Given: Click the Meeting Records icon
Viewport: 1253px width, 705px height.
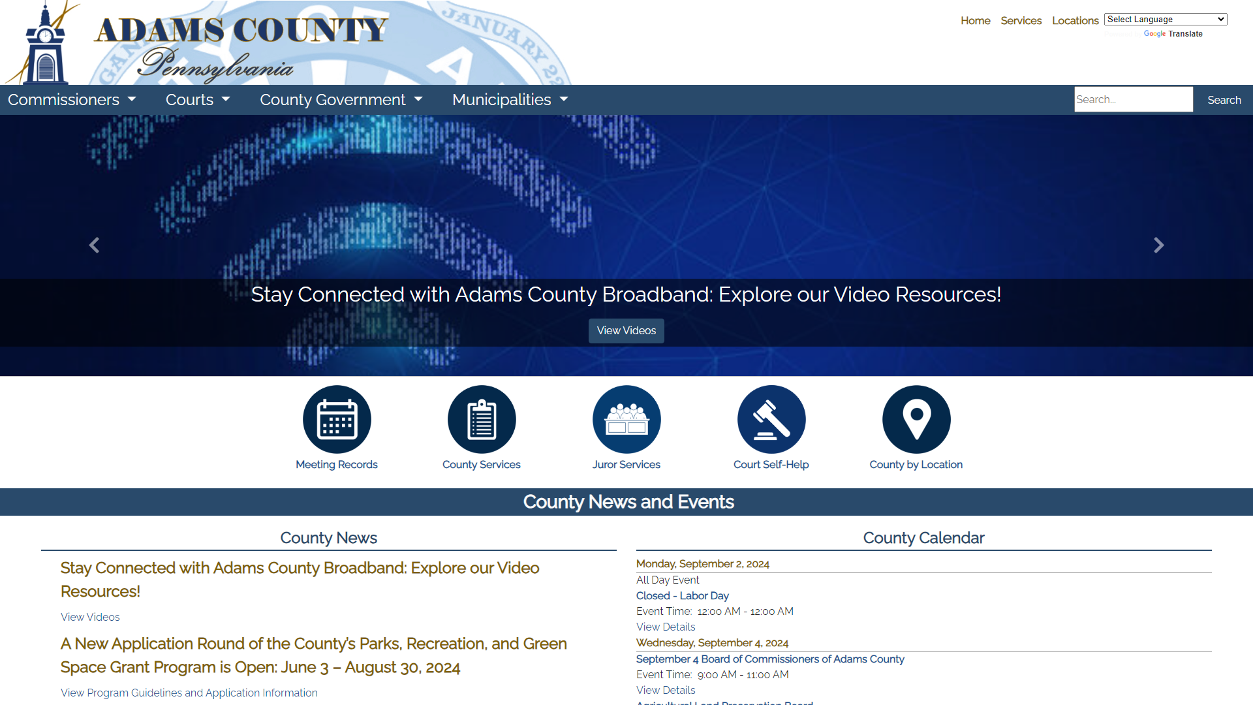Looking at the screenshot, I should coord(335,419).
